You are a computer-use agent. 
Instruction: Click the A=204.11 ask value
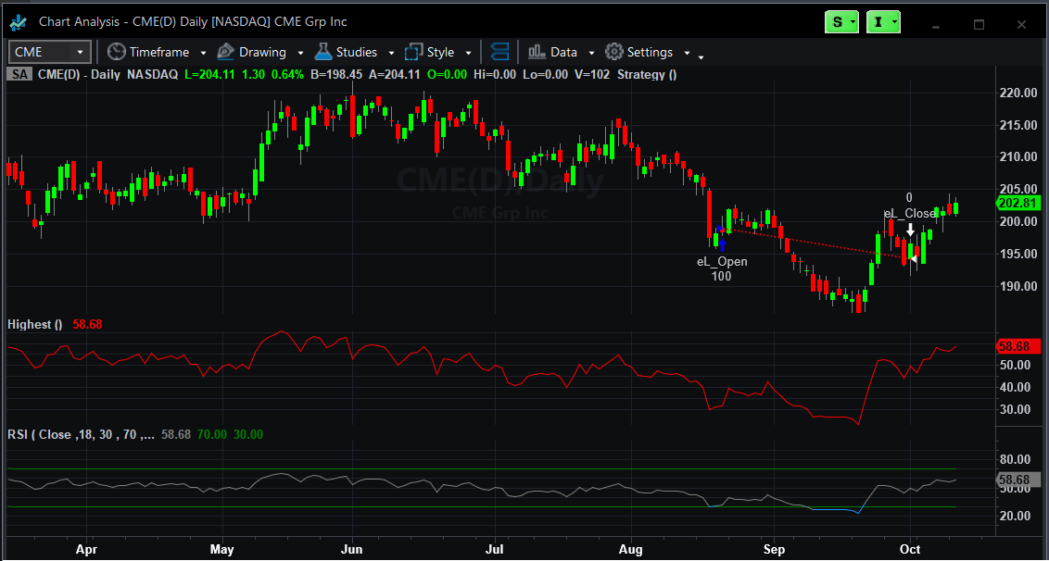tap(393, 75)
